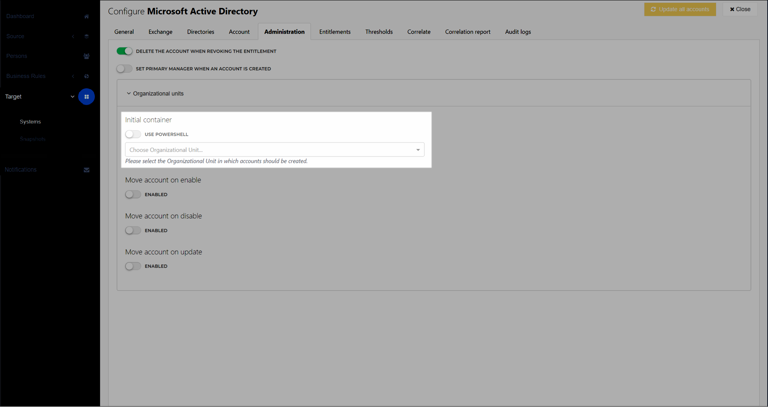Enable Move account on disable toggle

[x=133, y=230]
